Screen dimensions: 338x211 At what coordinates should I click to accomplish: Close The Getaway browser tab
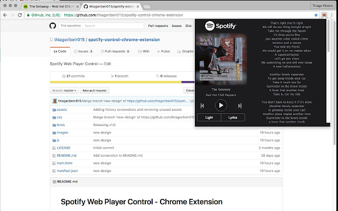[x=78, y=7]
